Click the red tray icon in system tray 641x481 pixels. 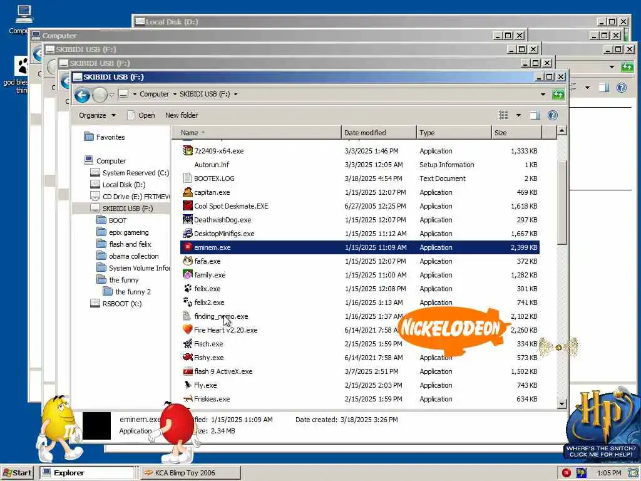tap(566, 473)
